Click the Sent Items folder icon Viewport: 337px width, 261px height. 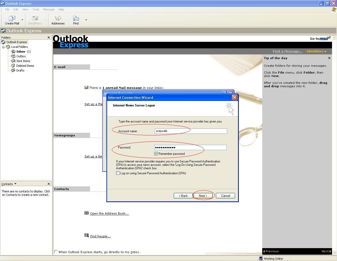click(13, 61)
